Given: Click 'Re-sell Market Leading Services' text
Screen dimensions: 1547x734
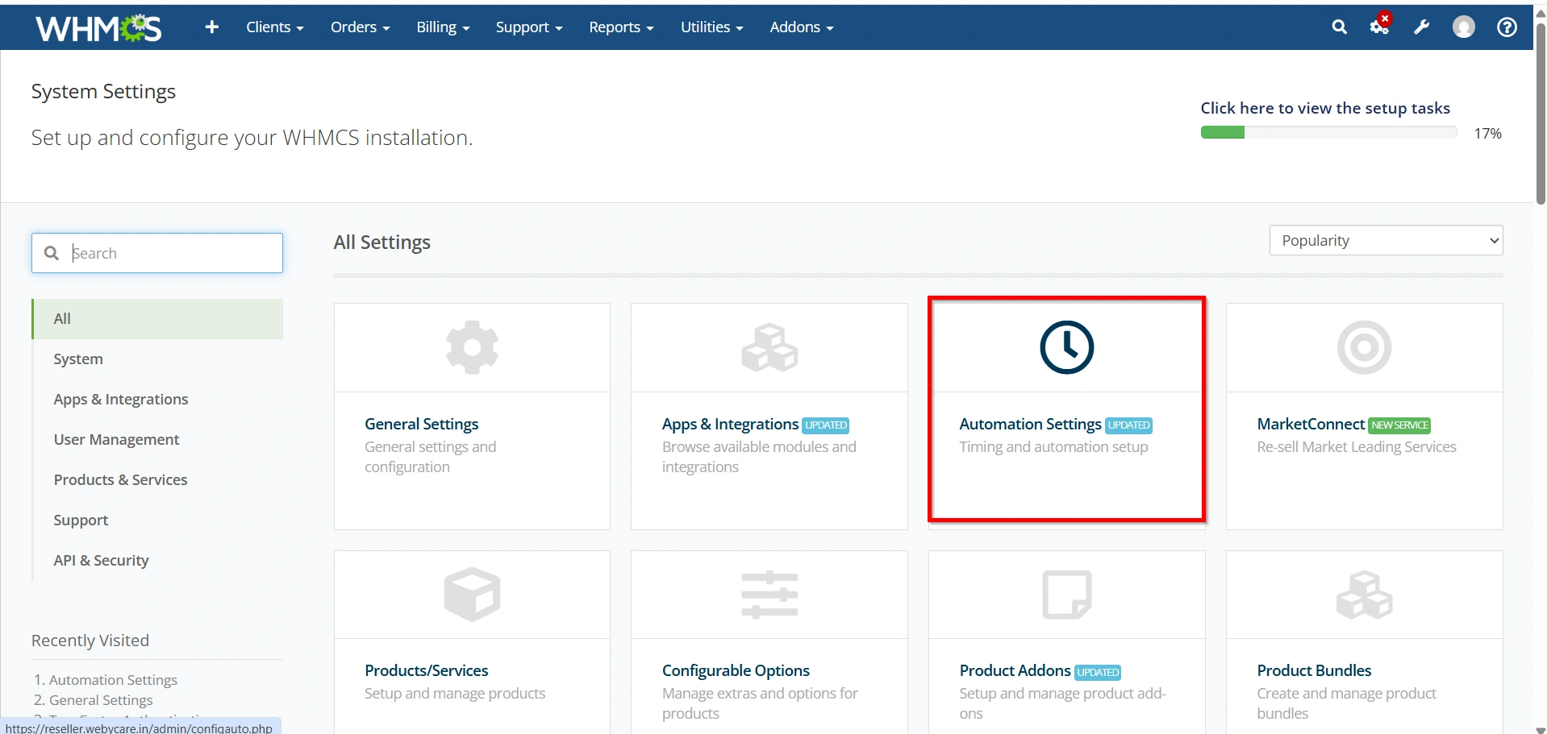Looking at the screenshot, I should pyautogui.click(x=1357, y=446).
